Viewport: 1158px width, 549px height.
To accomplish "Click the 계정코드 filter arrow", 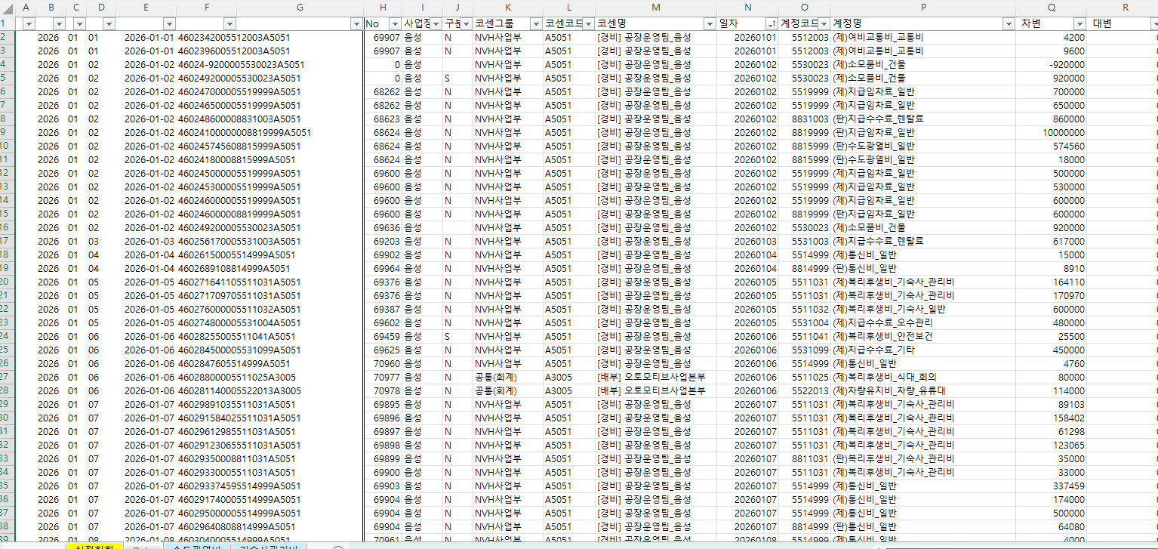I will click(824, 24).
